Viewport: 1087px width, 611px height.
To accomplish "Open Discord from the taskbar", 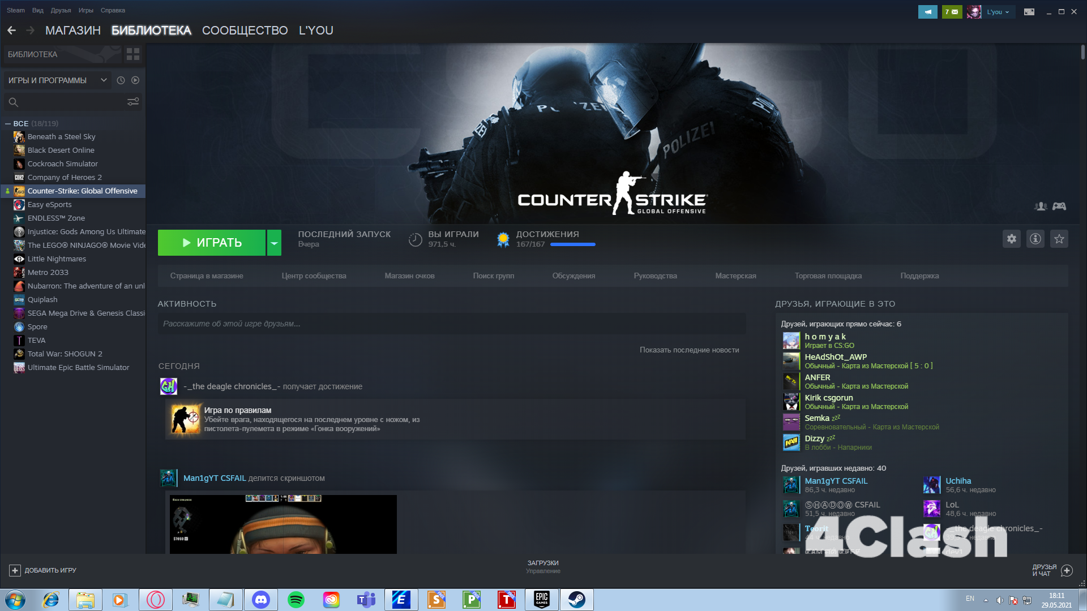I will pos(261,600).
